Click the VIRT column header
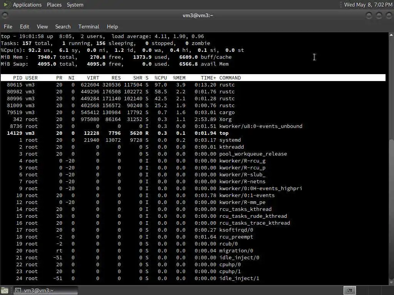The height and width of the screenshot is (295, 394). [93, 78]
